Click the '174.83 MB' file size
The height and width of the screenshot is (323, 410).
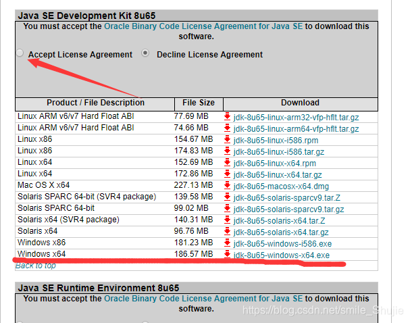193,151
